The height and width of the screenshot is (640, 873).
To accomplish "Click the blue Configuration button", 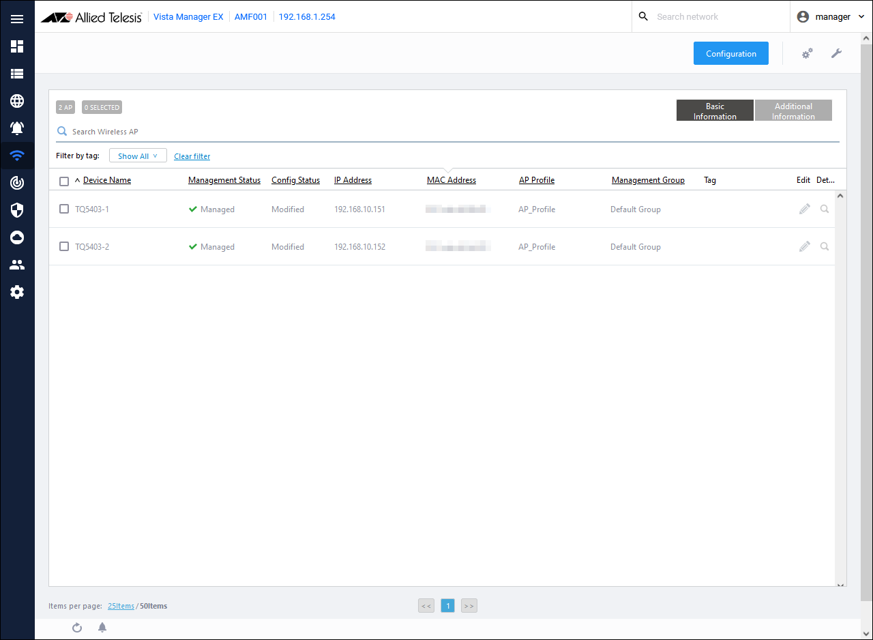I will pyautogui.click(x=730, y=53).
